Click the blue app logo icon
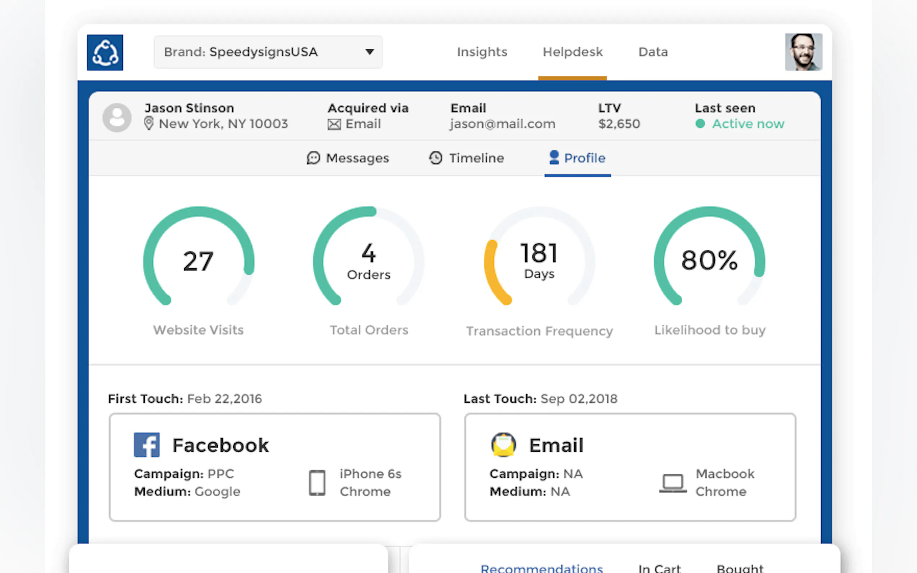 coord(105,52)
